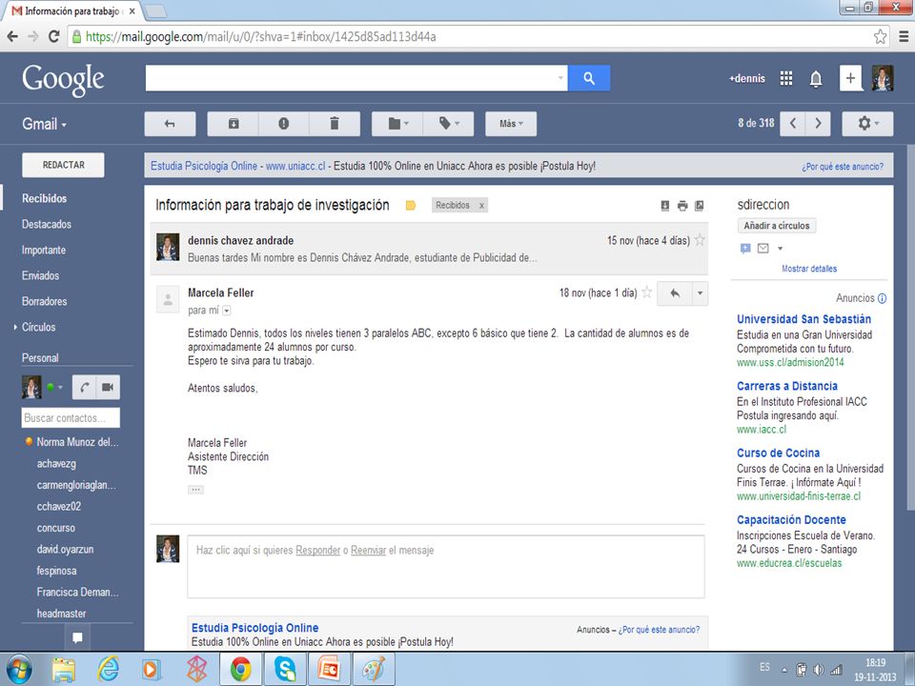The width and height of the screenshot is (915, 686).
Task: Open the Destacados folder
Action: click(x=47, y=224)
